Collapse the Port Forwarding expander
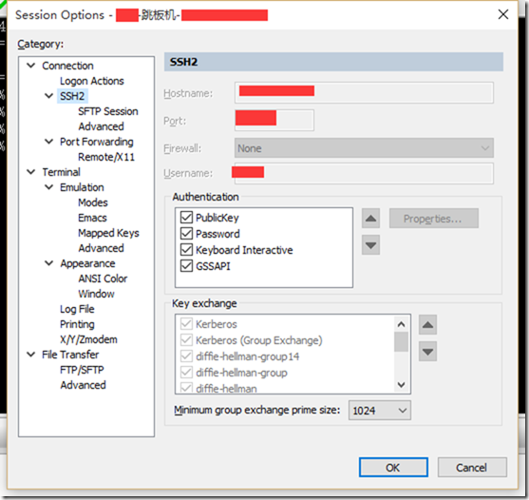Viewport: 529px width, 500px height. 49,142
